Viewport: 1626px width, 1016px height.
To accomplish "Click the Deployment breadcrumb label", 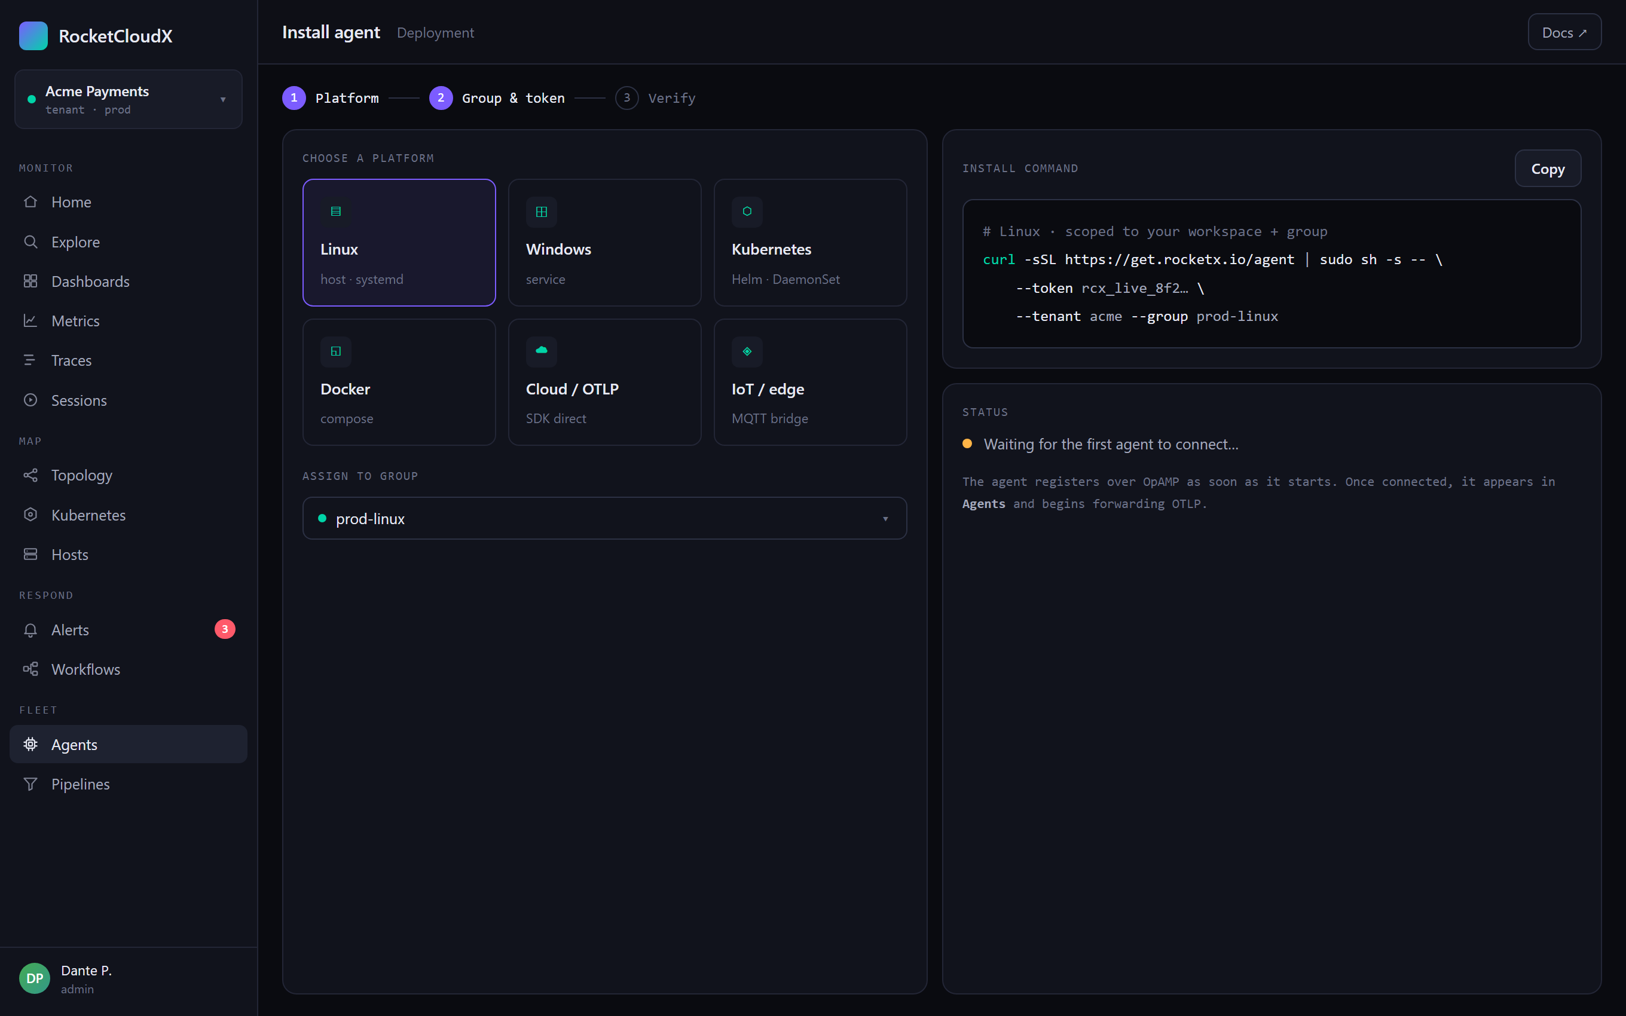I will [435, 32].
